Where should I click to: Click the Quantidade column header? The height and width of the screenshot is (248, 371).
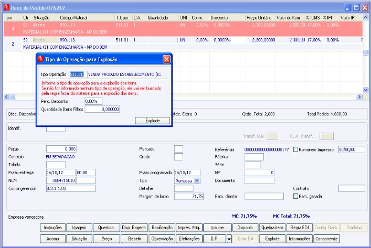163,18
